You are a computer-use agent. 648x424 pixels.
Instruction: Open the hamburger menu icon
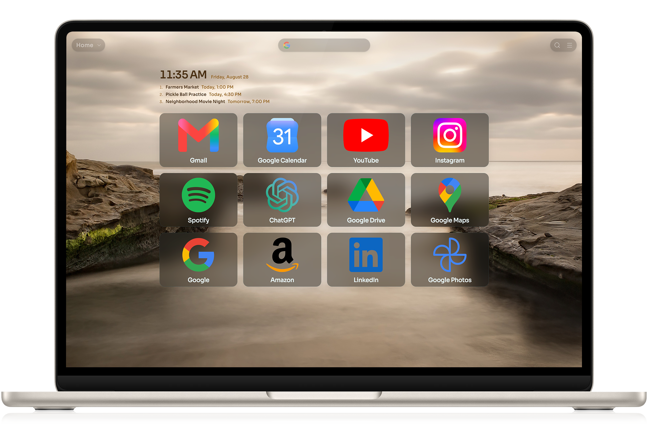(x=569, y=45)
